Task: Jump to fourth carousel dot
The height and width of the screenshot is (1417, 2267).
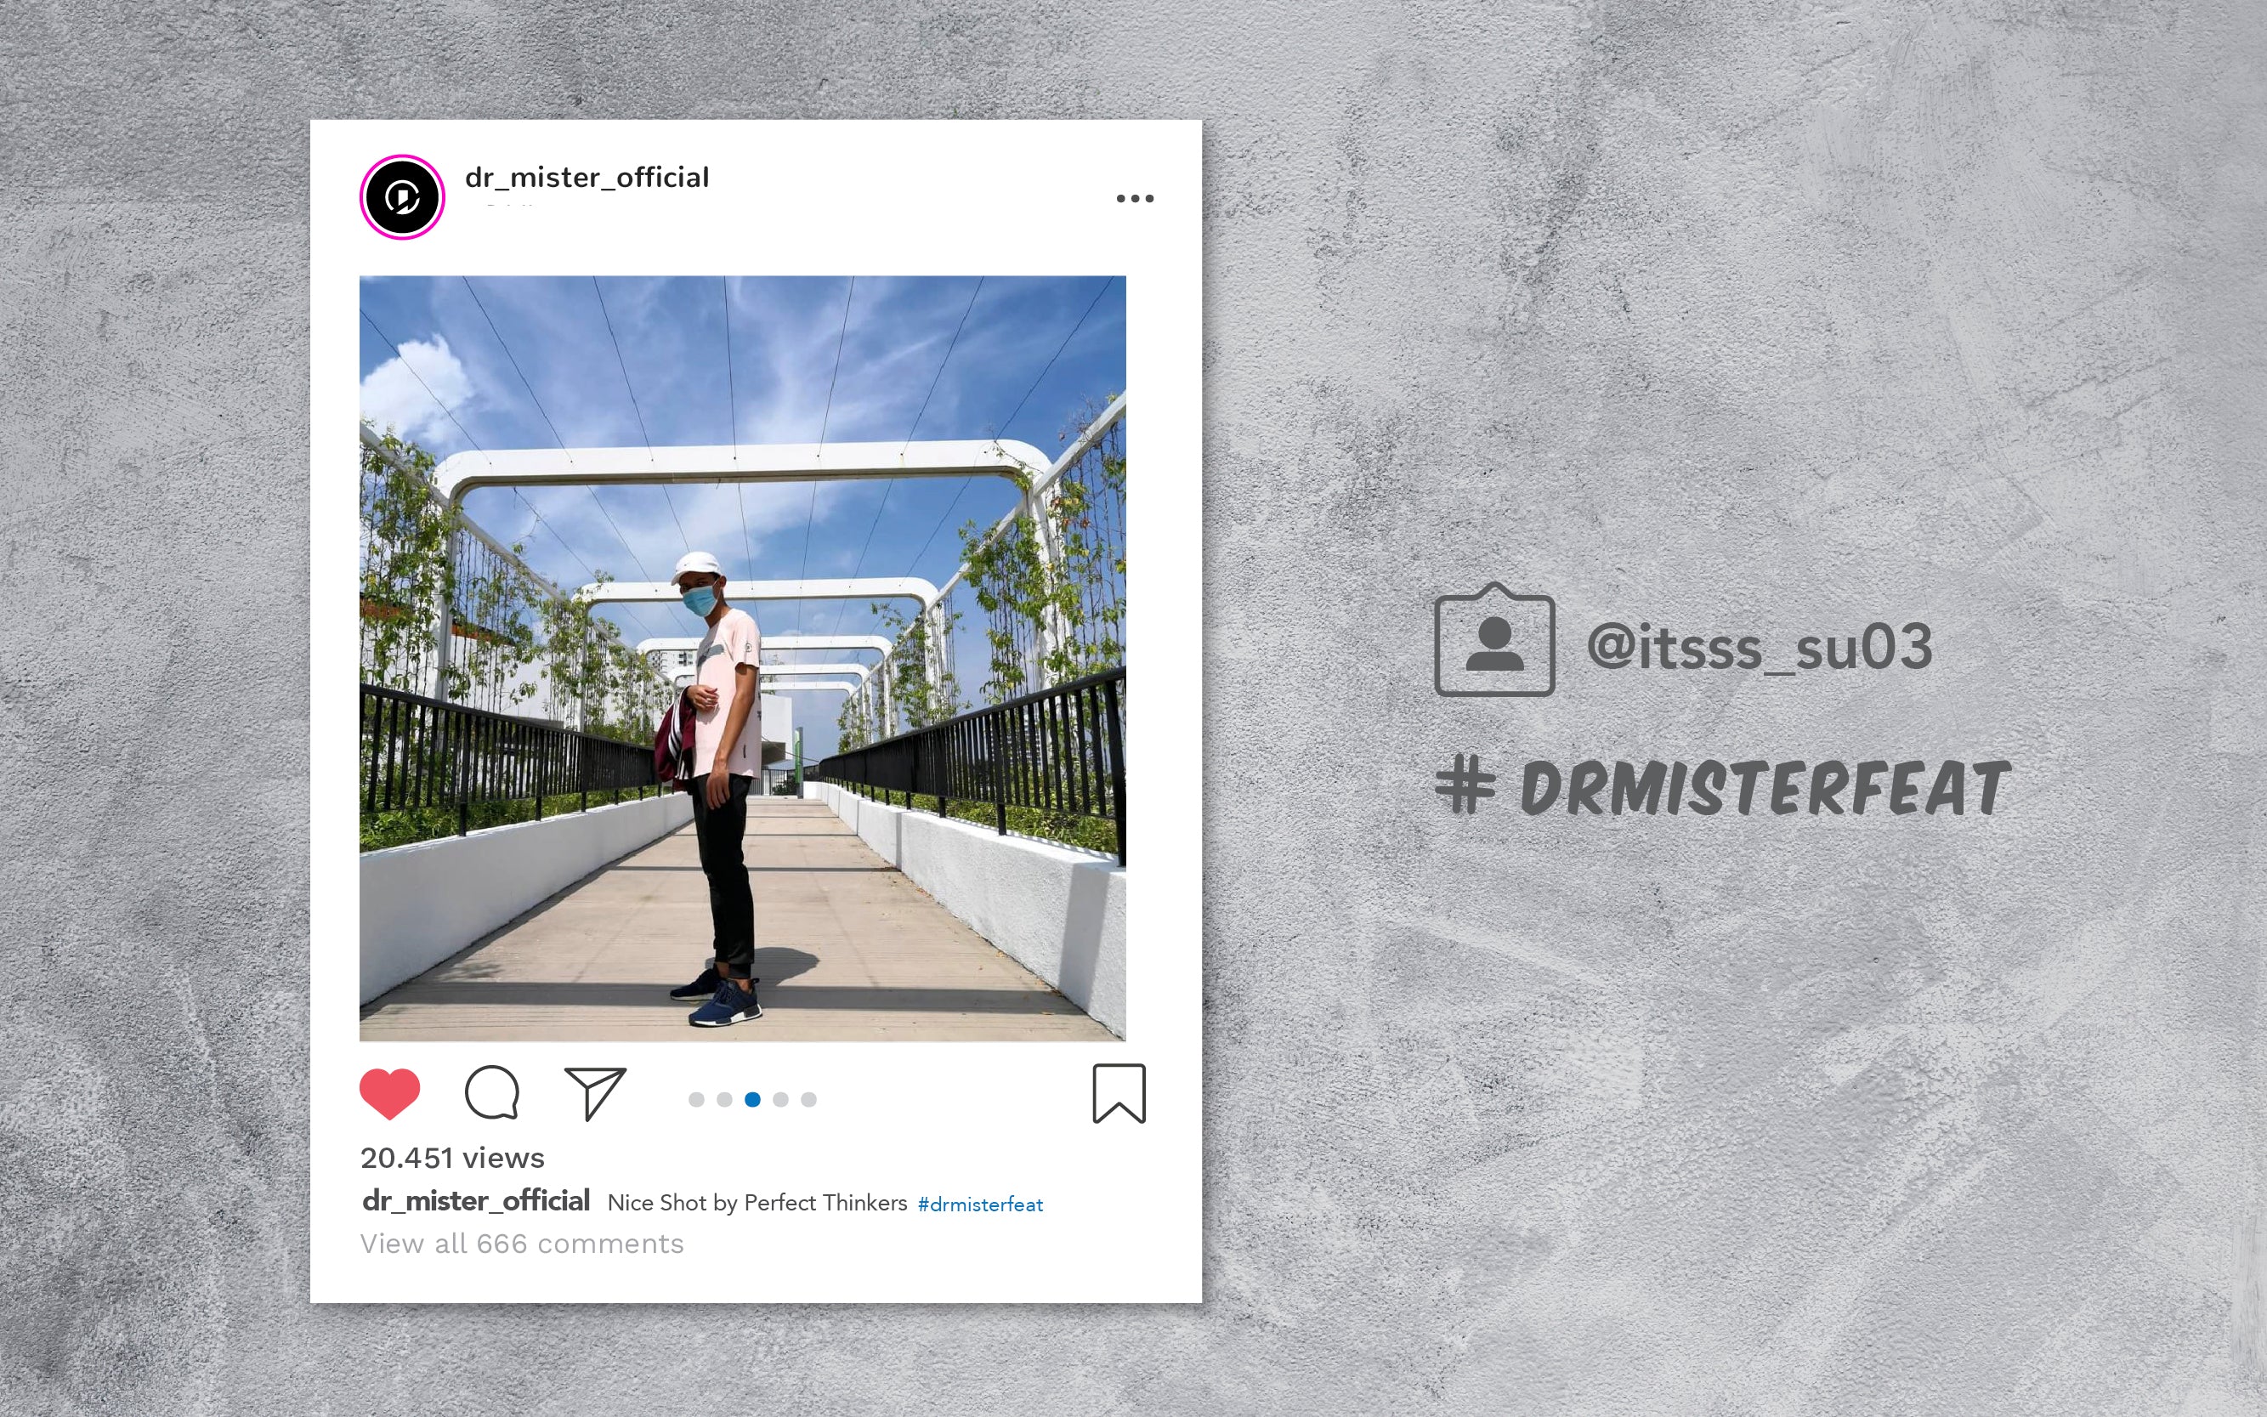Action: (x=780, y=1099)
